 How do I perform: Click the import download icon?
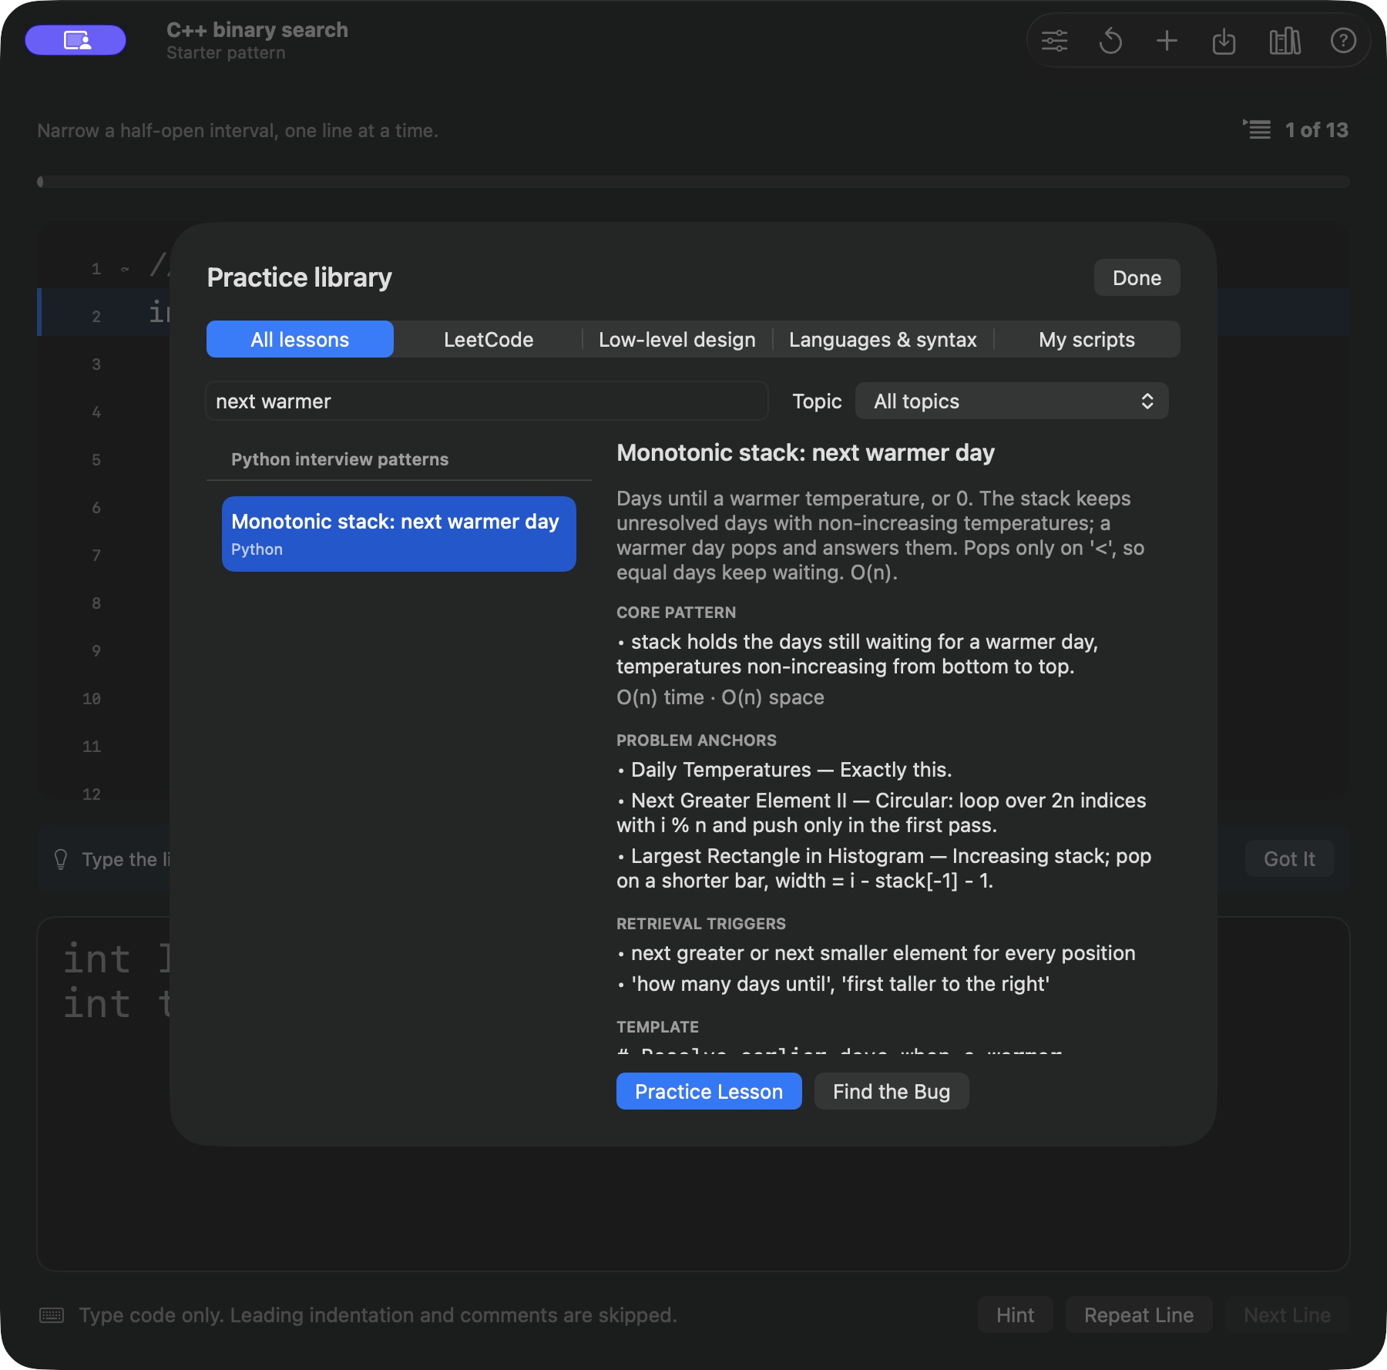tap(1224, 41)
